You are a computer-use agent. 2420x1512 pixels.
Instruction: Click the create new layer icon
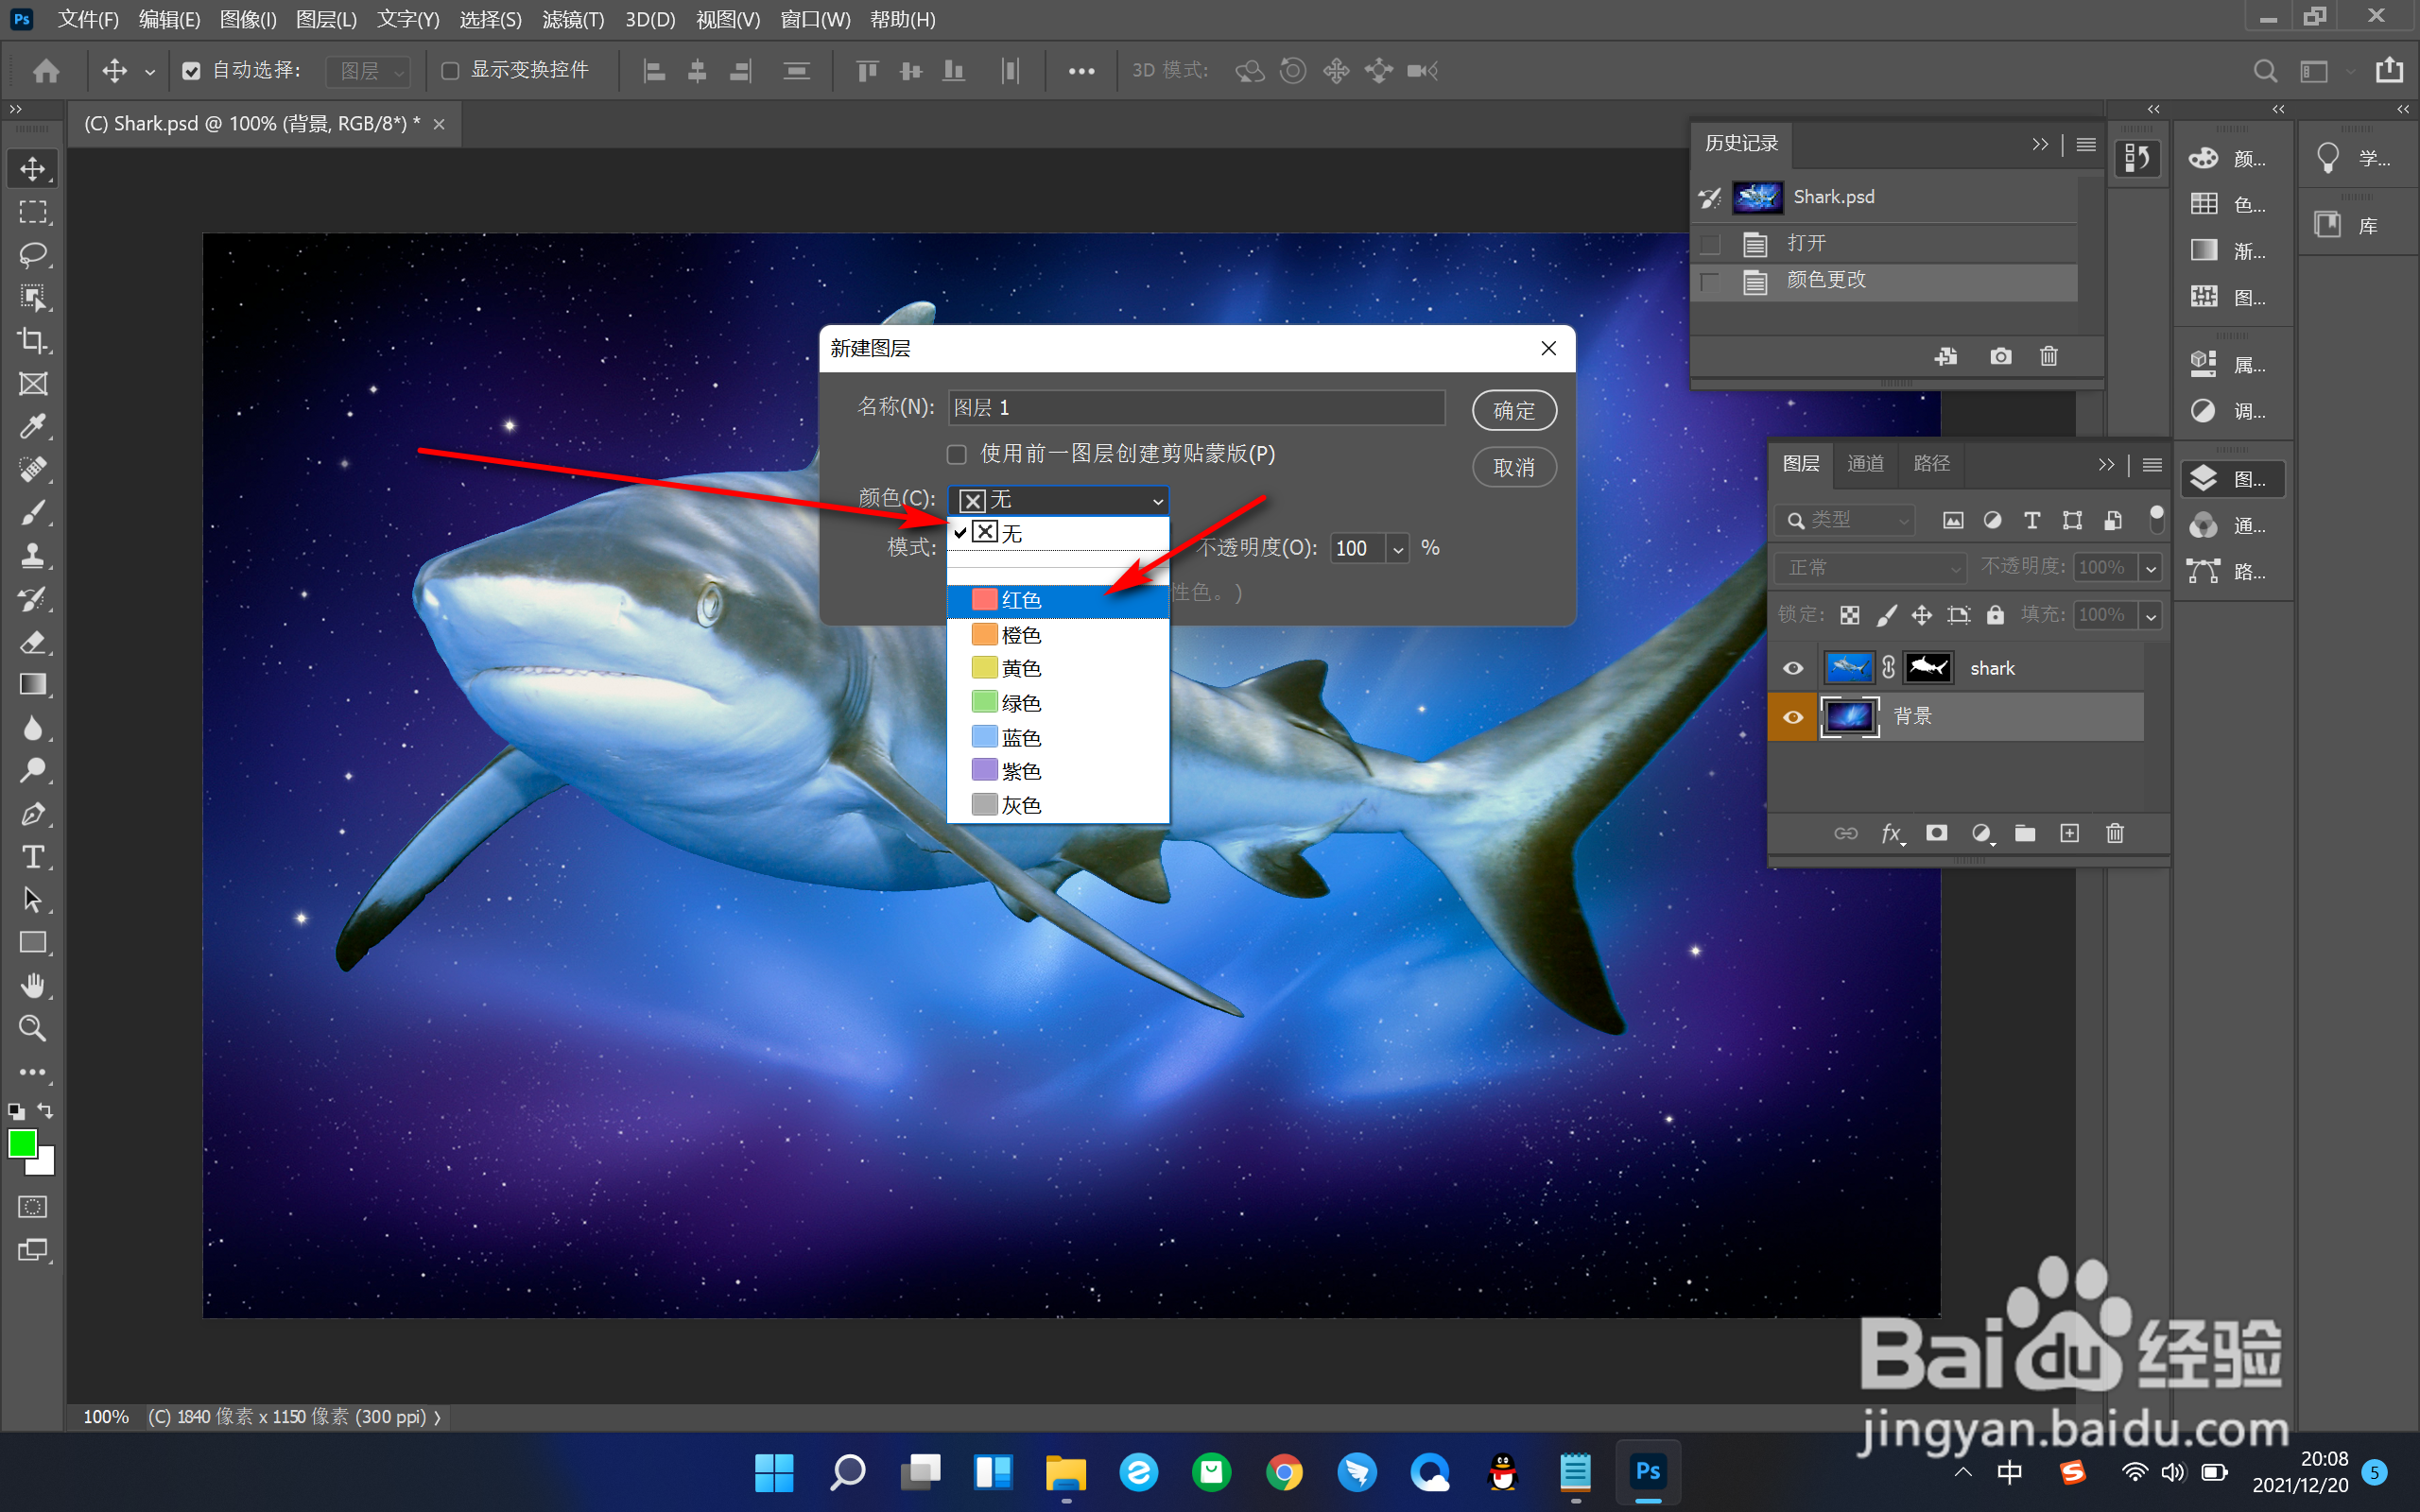[2070, 833]
